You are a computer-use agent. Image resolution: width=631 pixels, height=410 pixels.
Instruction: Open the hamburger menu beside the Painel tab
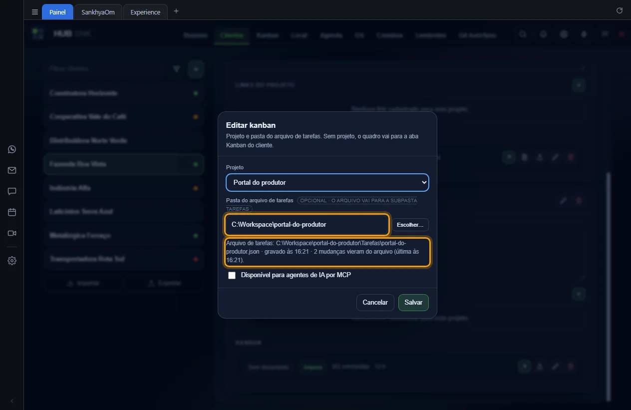click(x=34, y=12)
